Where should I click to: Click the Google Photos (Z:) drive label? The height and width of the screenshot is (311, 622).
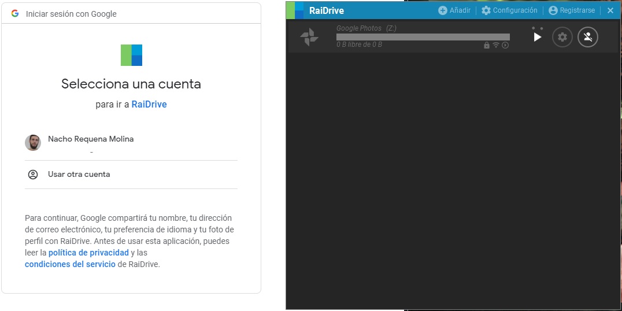[366, 28]
